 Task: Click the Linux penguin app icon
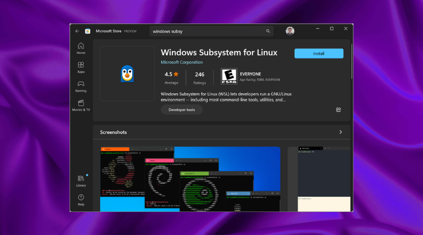tap(127, 74)
